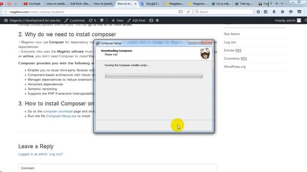Click Edit Post in admin bar
The width and height of the screenshot is (307, 172).
[x=136, y=20]
